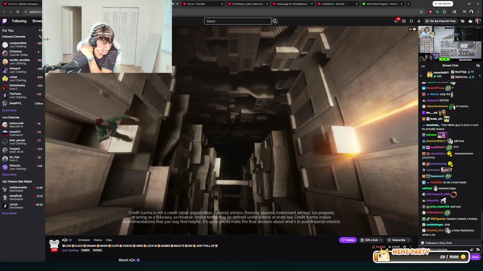Viewport: 483px width, 271px height.
Task: Click xsolidwinger username in chat
Action: click(435, 225)
